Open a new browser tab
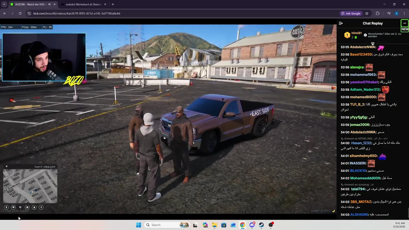The image size is (409, 230). click(x=113, y=4)
